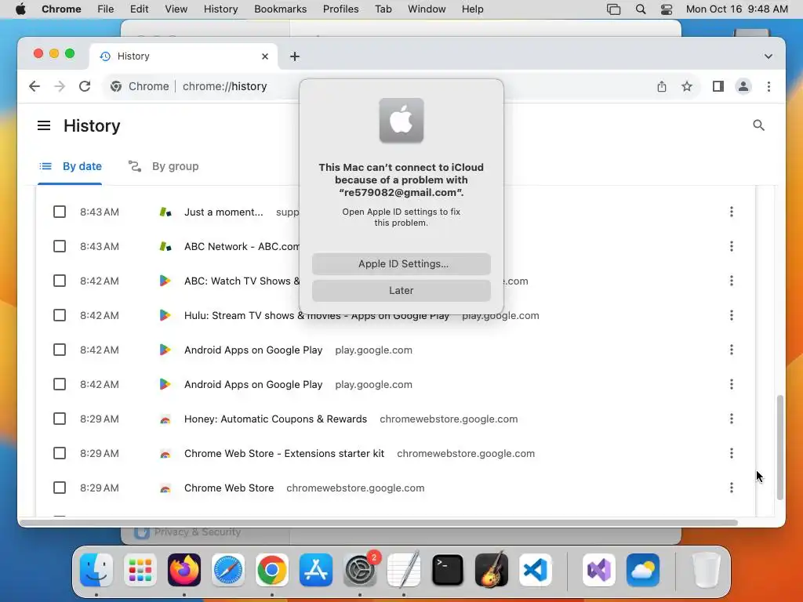
Task: Open a new tab with the plus button
Action: 295,56
